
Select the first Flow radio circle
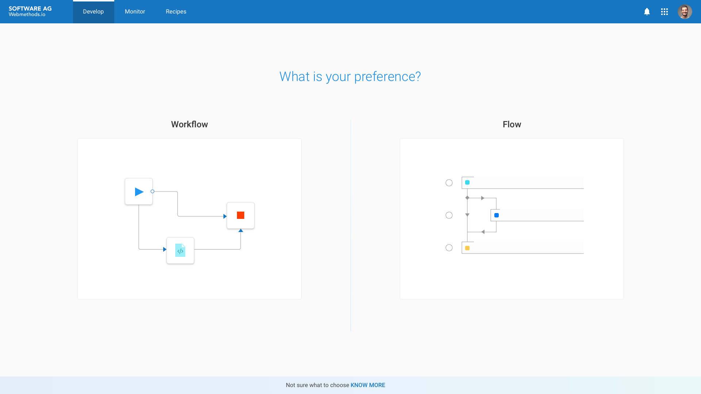click(x=449, y=183)
